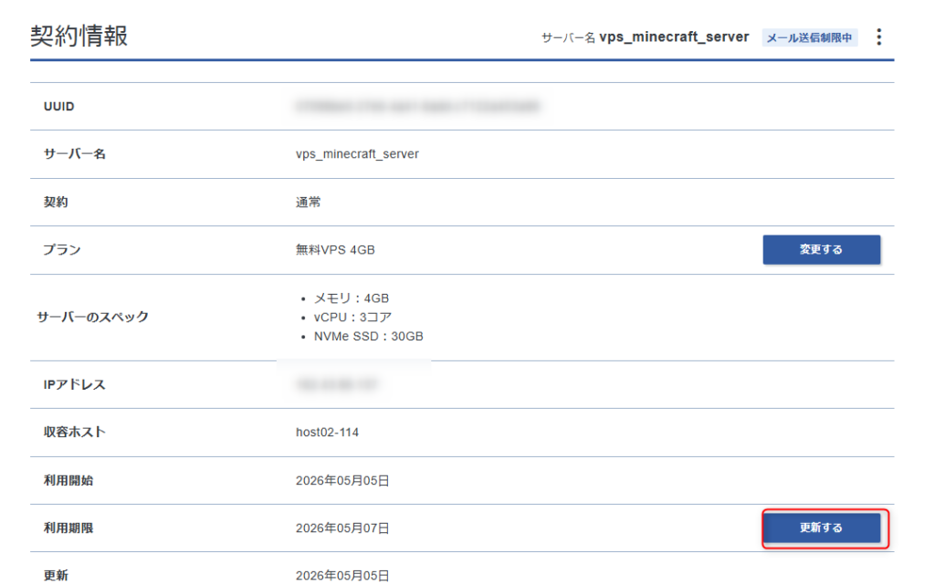Click the bold vps_minecraft_server header title

point(674,37)
